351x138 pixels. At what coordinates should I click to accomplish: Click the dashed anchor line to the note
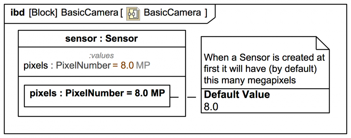[x=183, y=97]
